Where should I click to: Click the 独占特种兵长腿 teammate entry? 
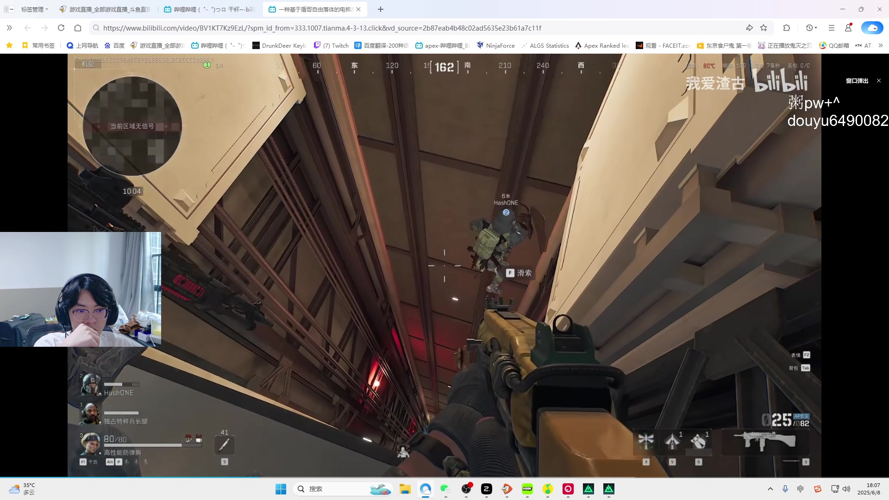114,415
